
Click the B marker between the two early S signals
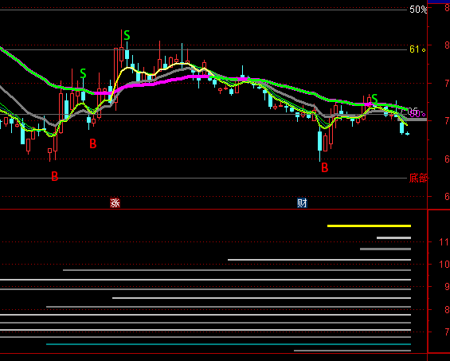(x=92, y=143)
